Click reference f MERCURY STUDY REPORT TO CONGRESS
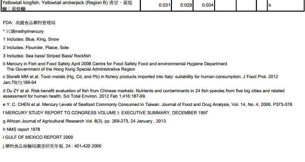305x162 pixels. point(105,113)
